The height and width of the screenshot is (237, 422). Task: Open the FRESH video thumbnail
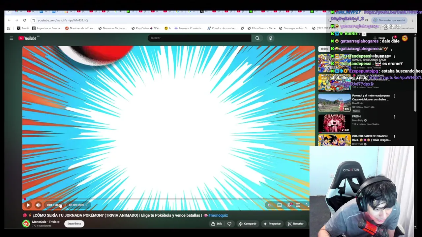(x=334, y=123)
